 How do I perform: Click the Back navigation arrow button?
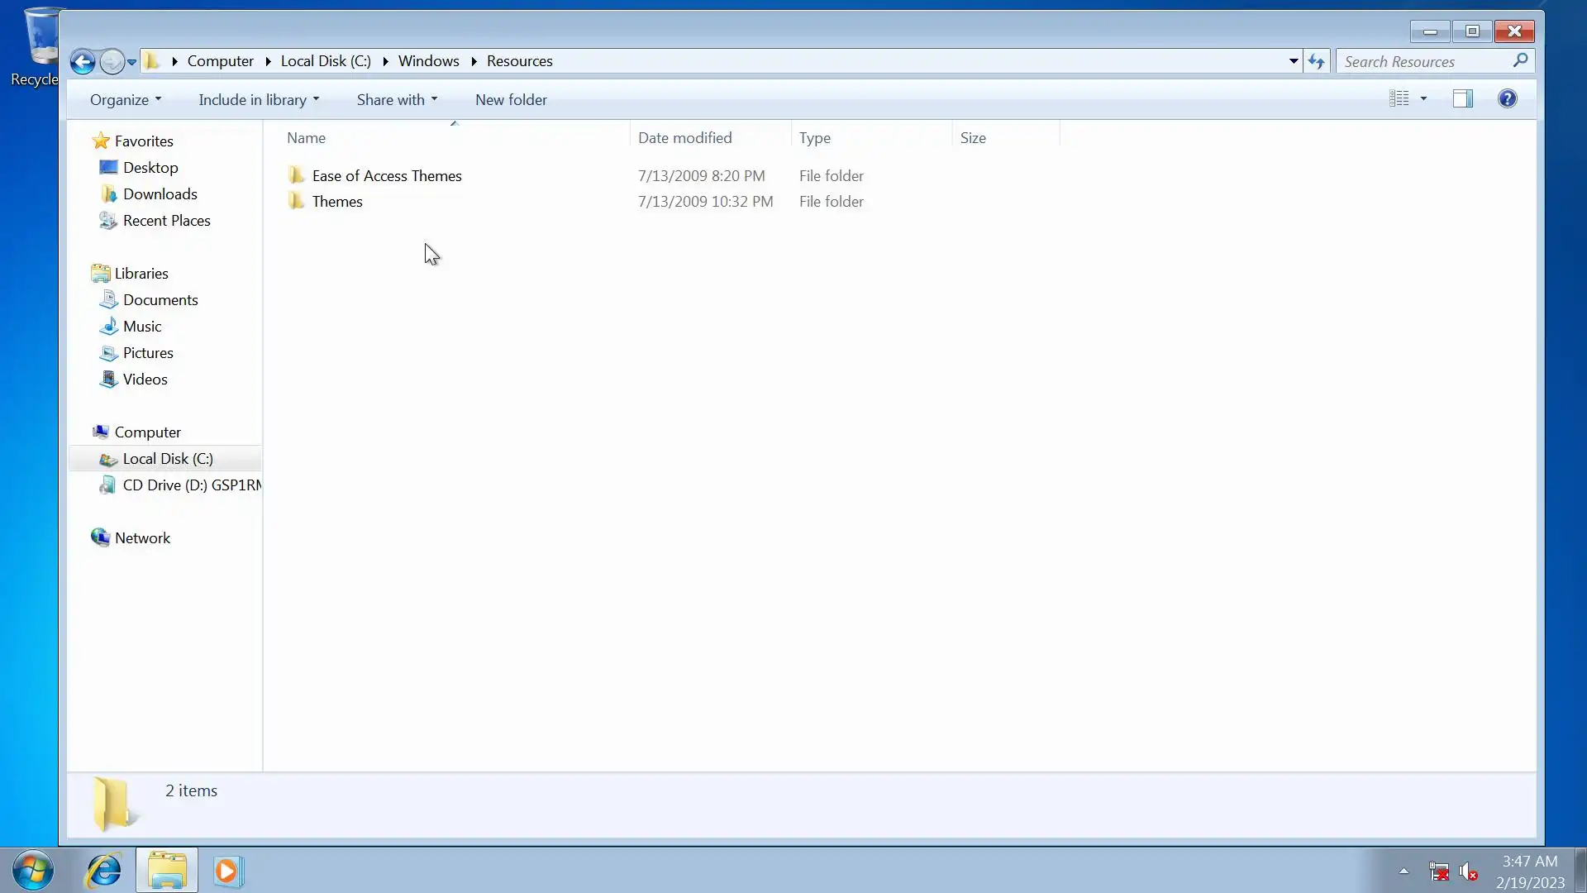[82, 61]
